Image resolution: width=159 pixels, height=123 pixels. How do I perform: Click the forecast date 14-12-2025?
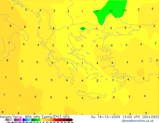[x=109, y=117]
